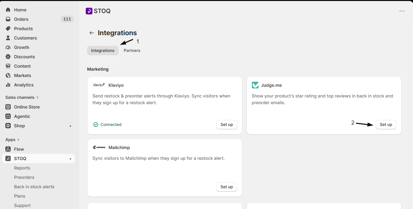
Task: Click the Judge.me checkmark logo
Action: click(x=255, y=85)
